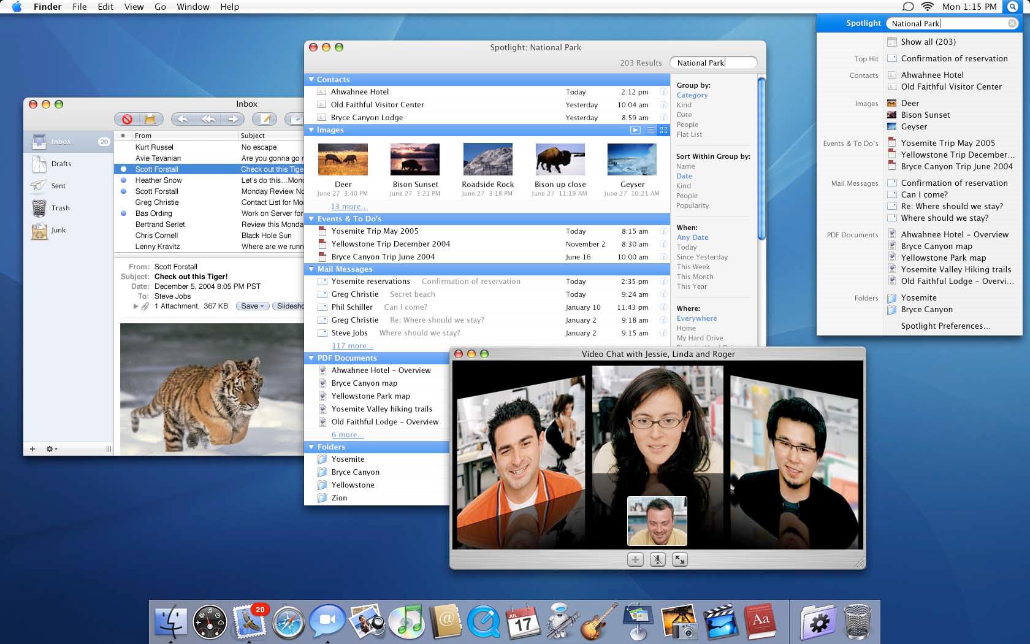The image size is (1030, 644).
Task: Open the Bison Sunset image thumbnail
Action: [x=415, y=159]
